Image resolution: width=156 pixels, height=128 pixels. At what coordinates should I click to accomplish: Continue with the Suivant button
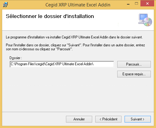click(138, 119)
